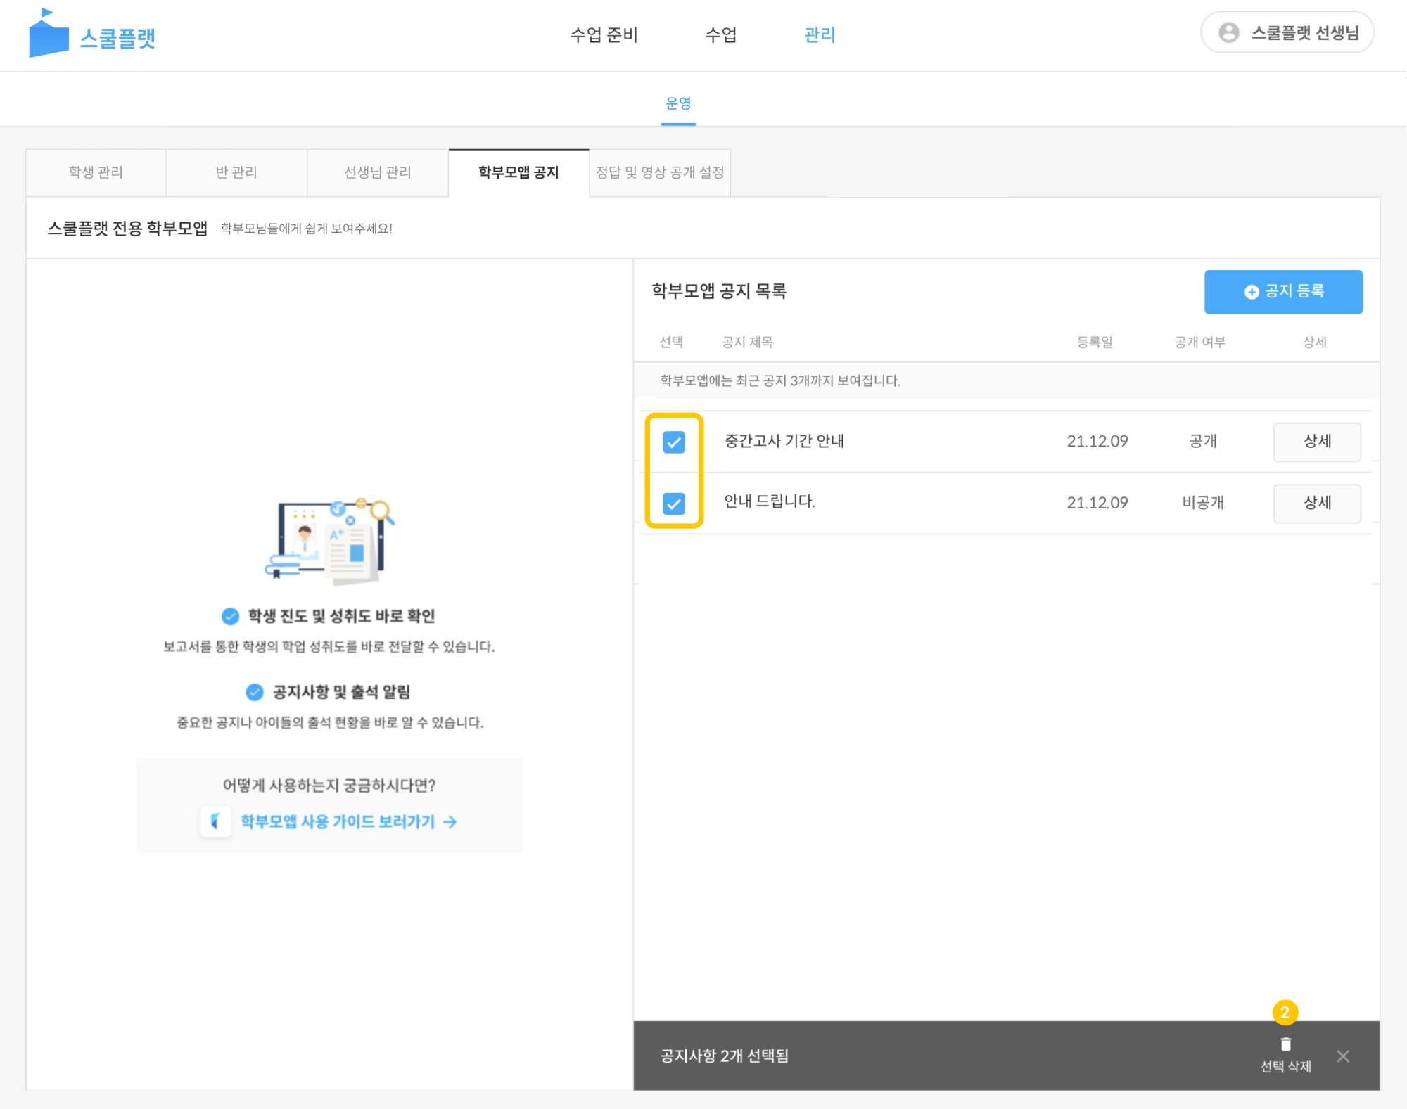Click check icon beside 학생 진도 및 성취도
Viewport: 1407px width, 1109px height.
(x=230, y=616)
